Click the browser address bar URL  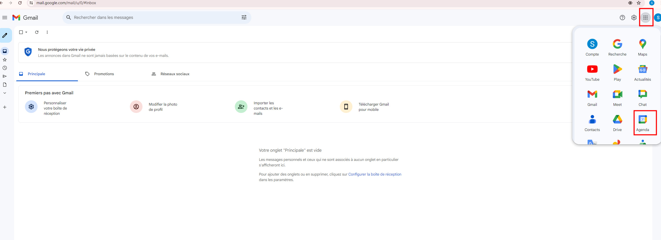(66, 3)
